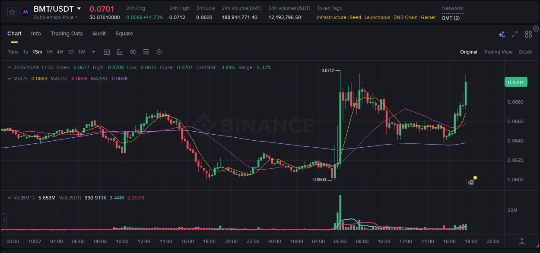Open the chart settings hexagon icon

(x=159, y=52)
